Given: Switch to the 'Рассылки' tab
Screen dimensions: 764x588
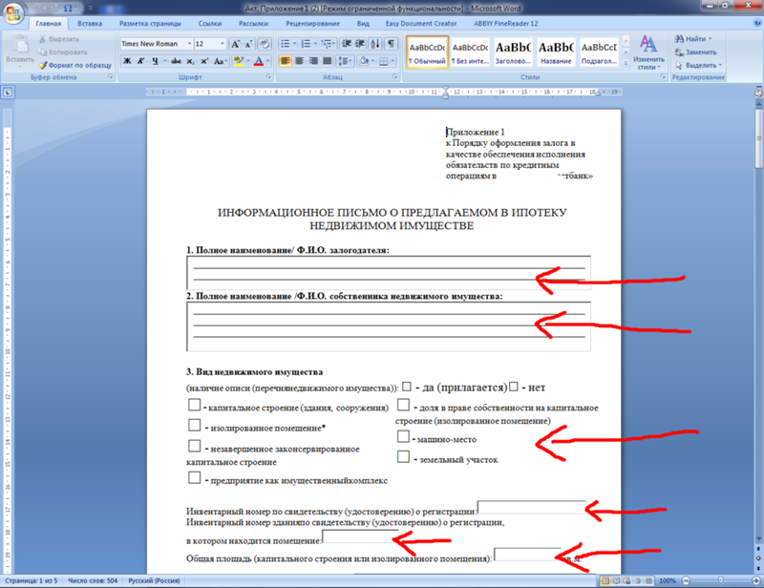Looking at the screenshot, I should point(253,23).
